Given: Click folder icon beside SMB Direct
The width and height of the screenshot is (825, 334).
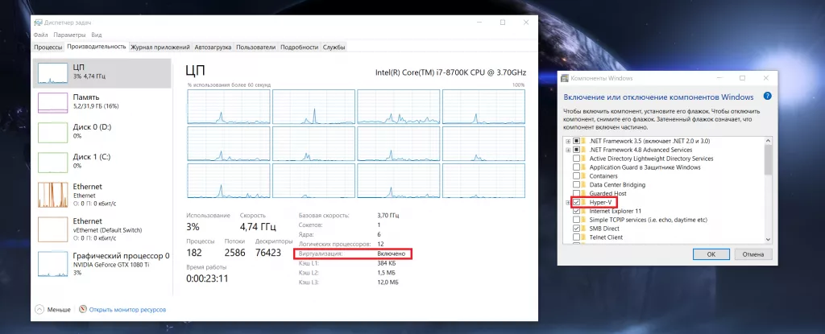Looking at the screenshot, I should coord(585,229).
